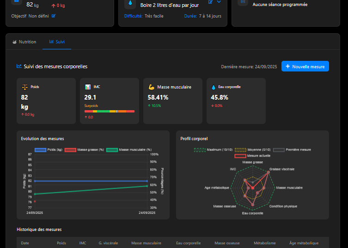Toggle the Poids (kg) legend series
Screen dimensions: 348x248
(49, 150)
